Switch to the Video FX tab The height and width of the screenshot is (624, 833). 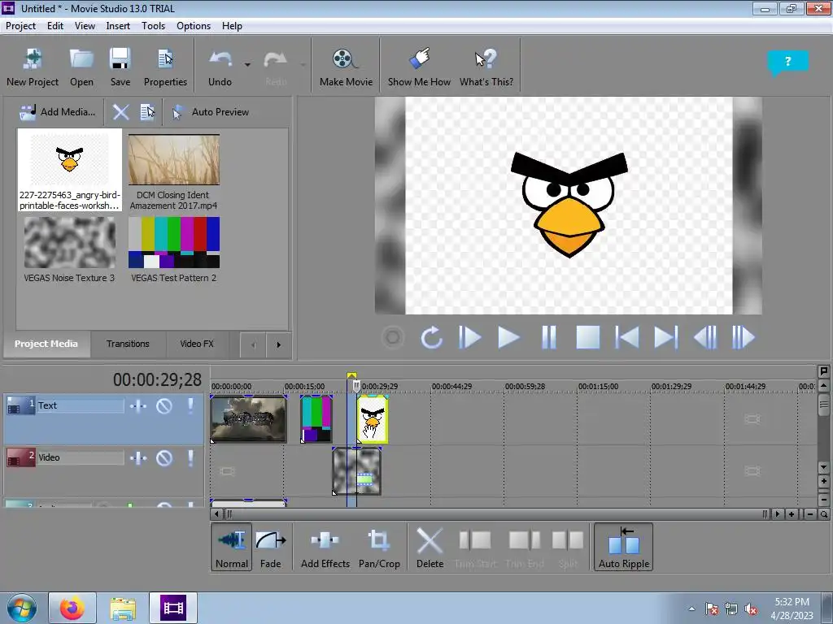coord(197,344)
